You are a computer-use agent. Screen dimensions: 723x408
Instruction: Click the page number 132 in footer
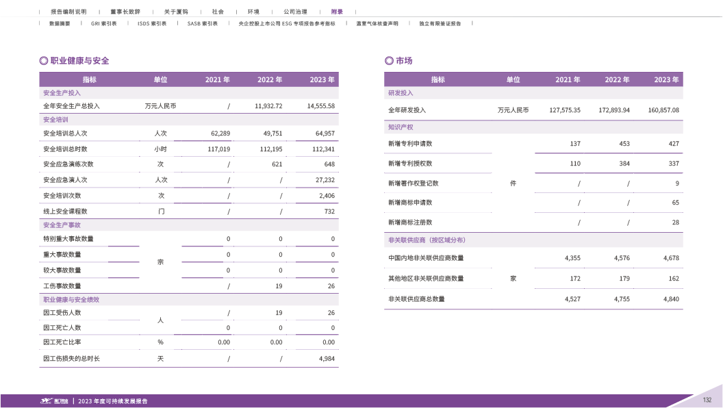point(707,400)
